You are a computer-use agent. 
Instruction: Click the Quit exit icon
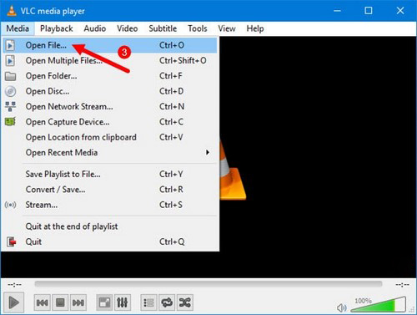[x=12, y=241]
